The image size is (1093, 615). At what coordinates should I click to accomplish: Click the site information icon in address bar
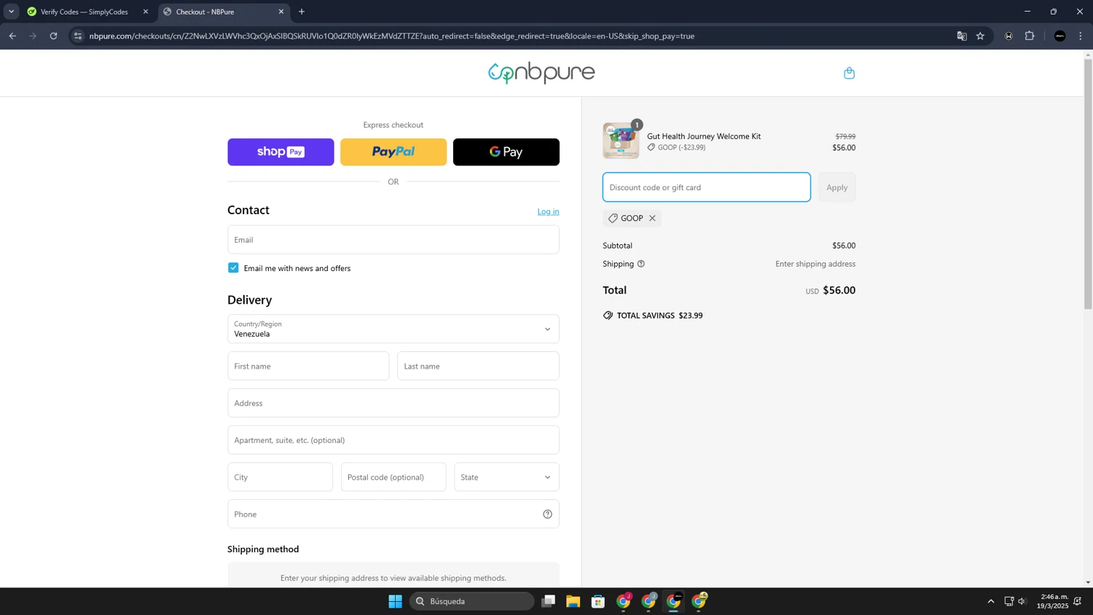pos(78,36)
